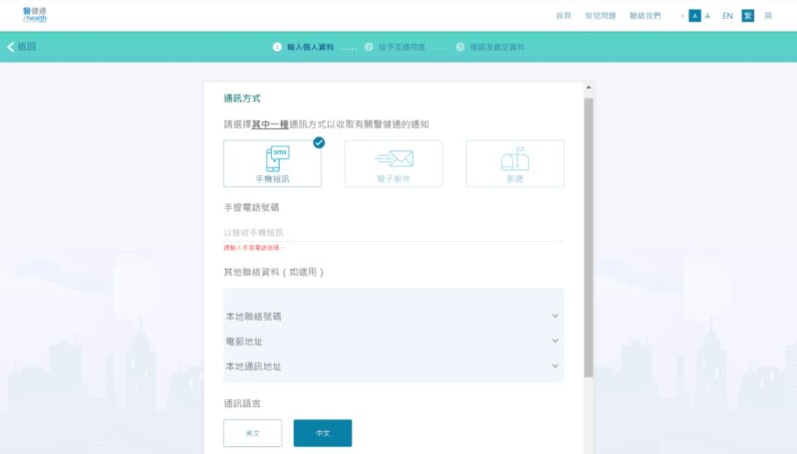The height and width of the screenshot is (454, 797).
Task: Choose the email 電子郵件 envelope icon
Action: [x=394, y=158]
